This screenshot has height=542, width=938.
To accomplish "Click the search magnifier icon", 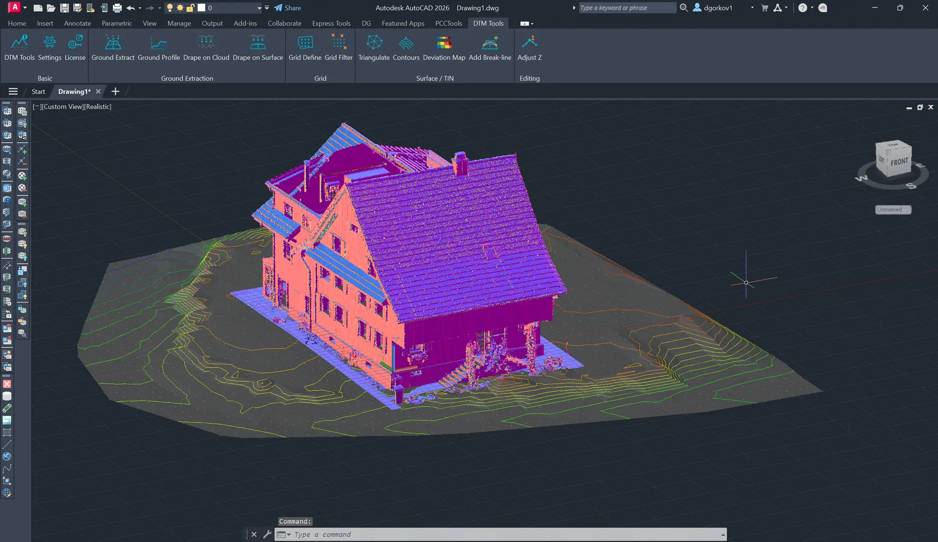I will click(x=684, y=8).
